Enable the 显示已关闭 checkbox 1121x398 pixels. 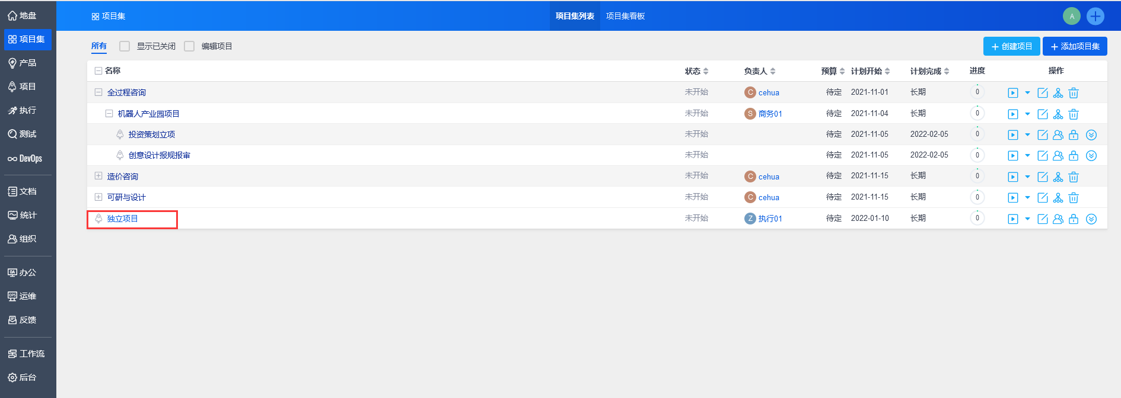pyautogui.click(x=125, y=46)
